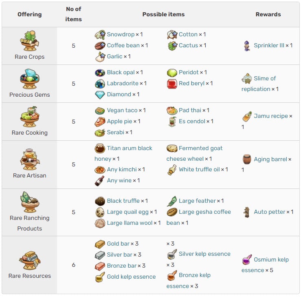This screenshot has width=301, height=297.
Task: Click the Rewards column header
Action: [268, 14]
